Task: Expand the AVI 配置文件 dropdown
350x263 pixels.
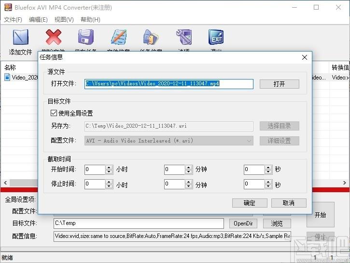Action: (x=249, y=141)
